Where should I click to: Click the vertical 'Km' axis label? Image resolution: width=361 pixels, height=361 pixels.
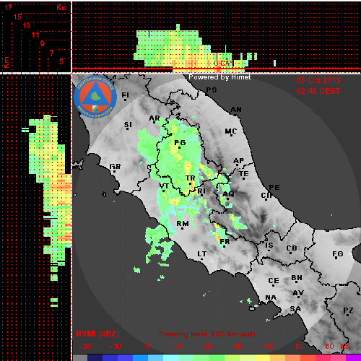click(x=6, y=63)
